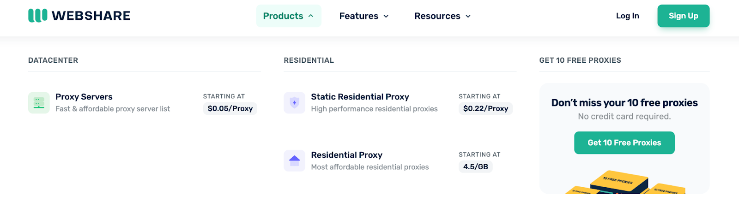Click the DATACENTER section heading
Viewport: 739px width, 202px height.
point(53,60)
